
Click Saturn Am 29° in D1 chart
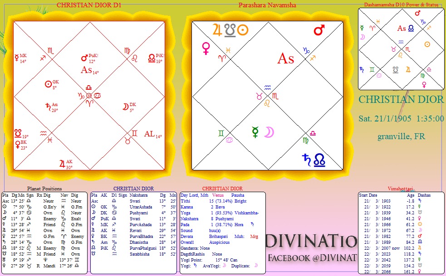coord(52,107)
